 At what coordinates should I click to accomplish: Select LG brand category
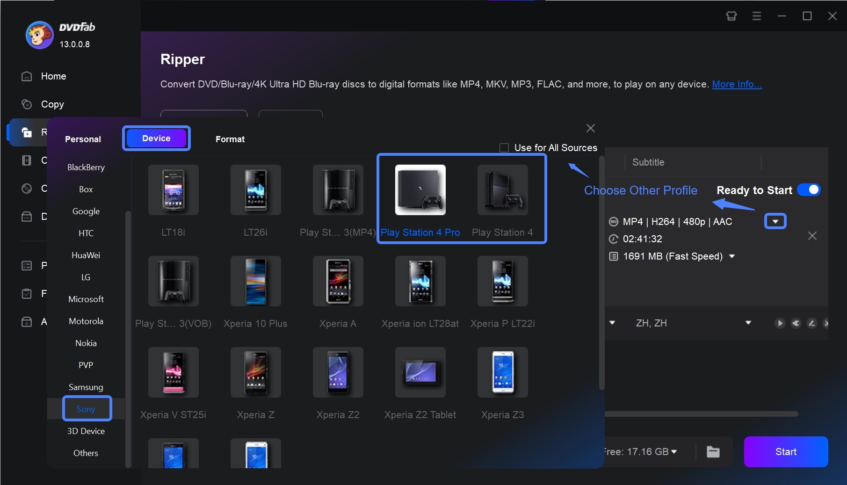(86, 277)
